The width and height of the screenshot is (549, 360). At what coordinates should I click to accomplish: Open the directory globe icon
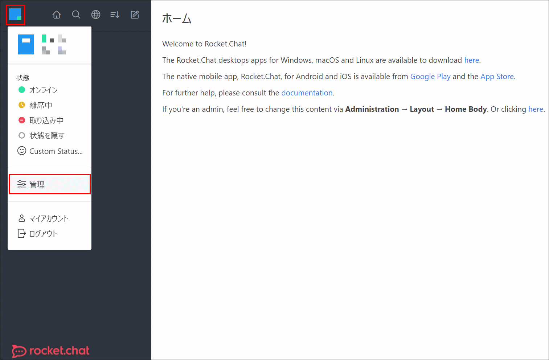point(96,15)
